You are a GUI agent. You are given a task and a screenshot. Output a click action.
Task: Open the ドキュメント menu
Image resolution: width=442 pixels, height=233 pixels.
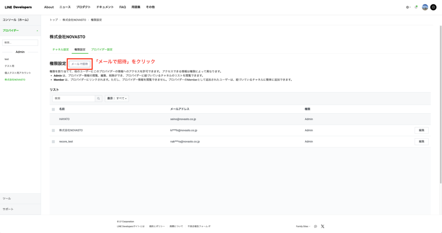point(105,7)
